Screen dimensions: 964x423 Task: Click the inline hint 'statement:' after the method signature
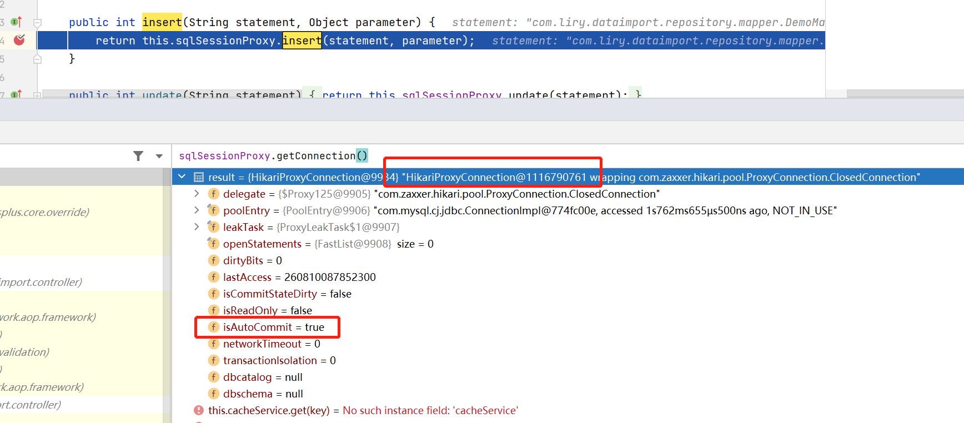click(x=485, y=22)
